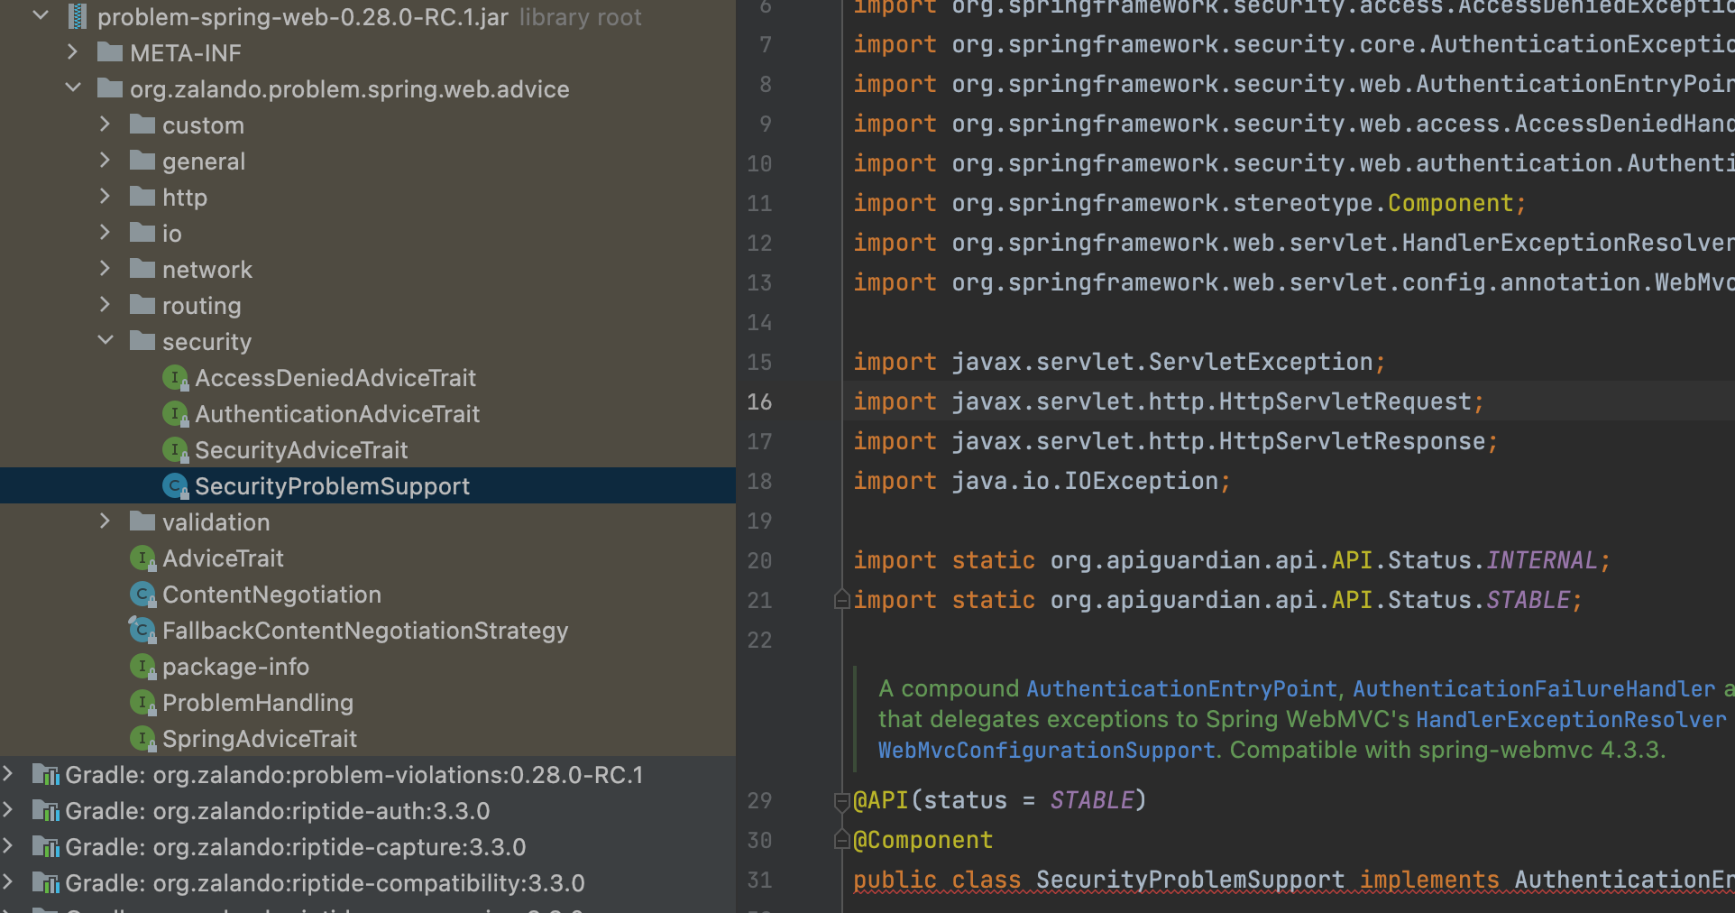1735x913 pixels.
Task: Expand the validation package
Action: (106, 521)
